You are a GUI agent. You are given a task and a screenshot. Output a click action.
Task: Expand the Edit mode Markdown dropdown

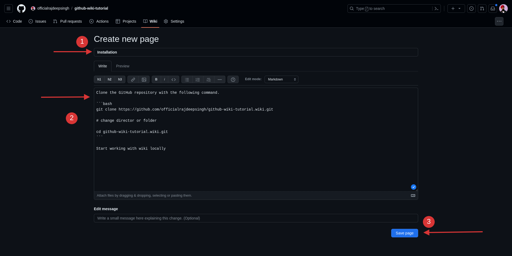click(x=281, y=79)
